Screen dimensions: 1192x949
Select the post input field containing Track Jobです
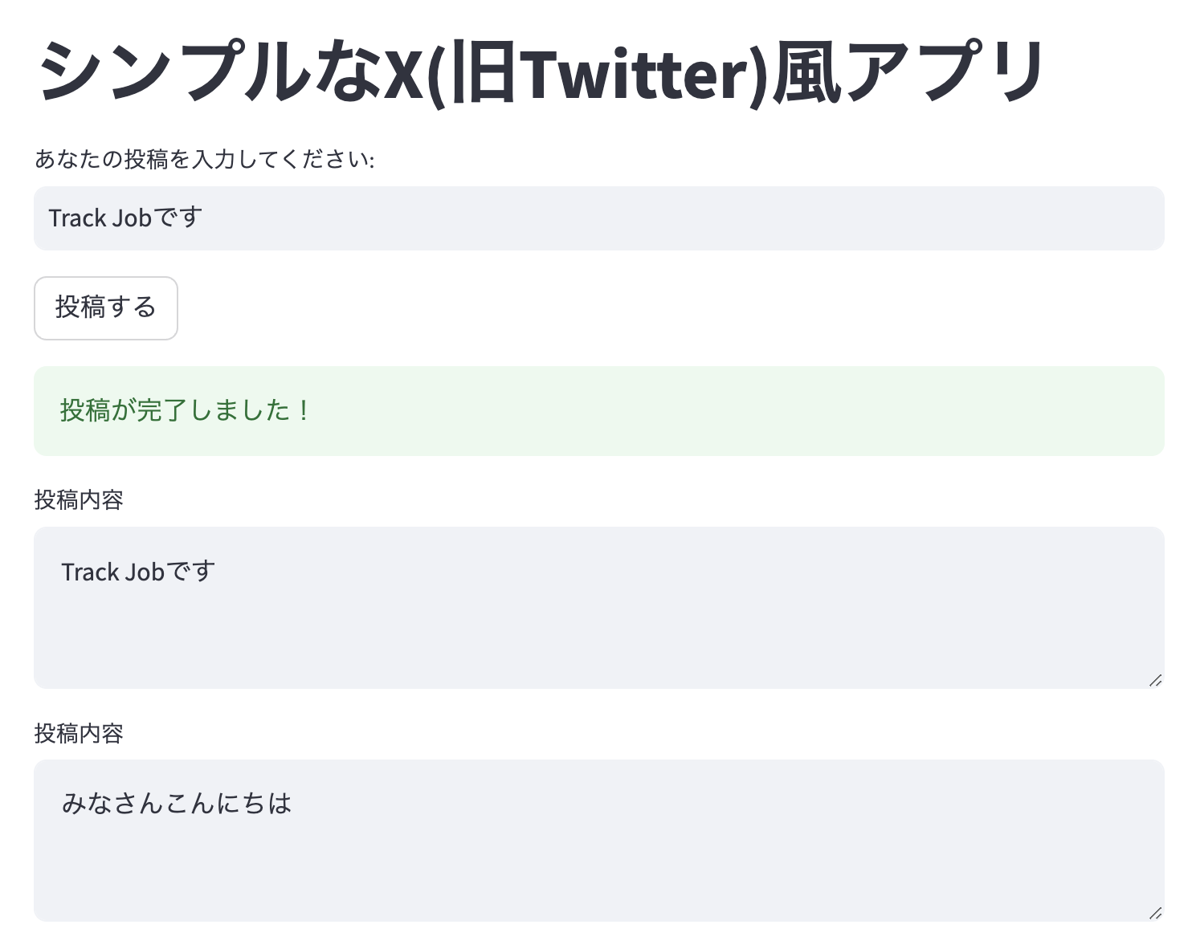[598, 218]
